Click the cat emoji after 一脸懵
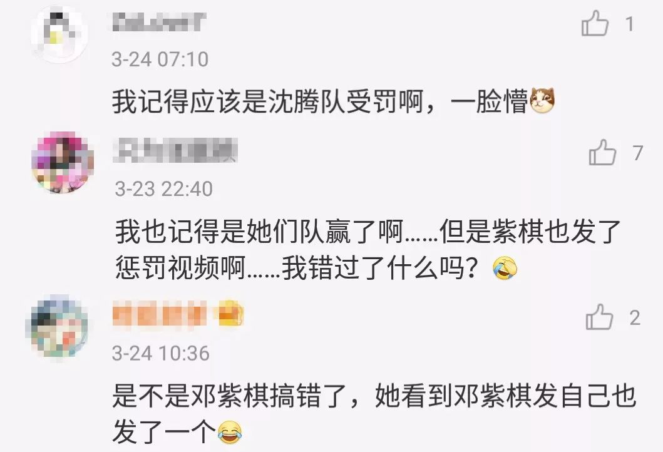This screenshot has width=663, height=452. (x=542, y=101)
